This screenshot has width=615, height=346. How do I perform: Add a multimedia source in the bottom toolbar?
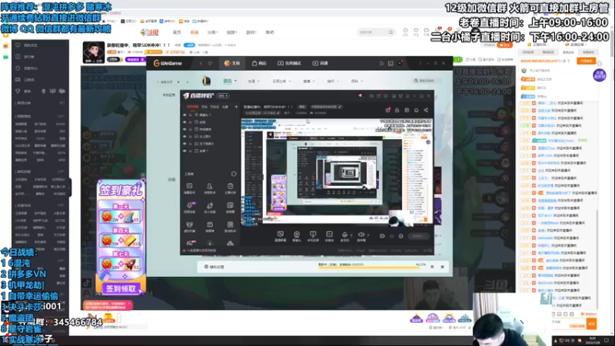(x=330, y=236)
